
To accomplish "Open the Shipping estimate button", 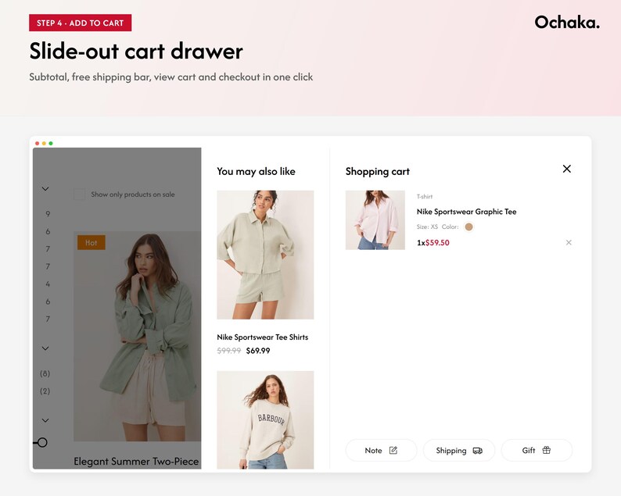I will point(459,450).
